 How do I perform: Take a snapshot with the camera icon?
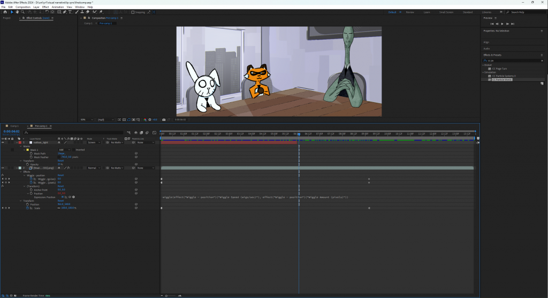click(164, 119)
